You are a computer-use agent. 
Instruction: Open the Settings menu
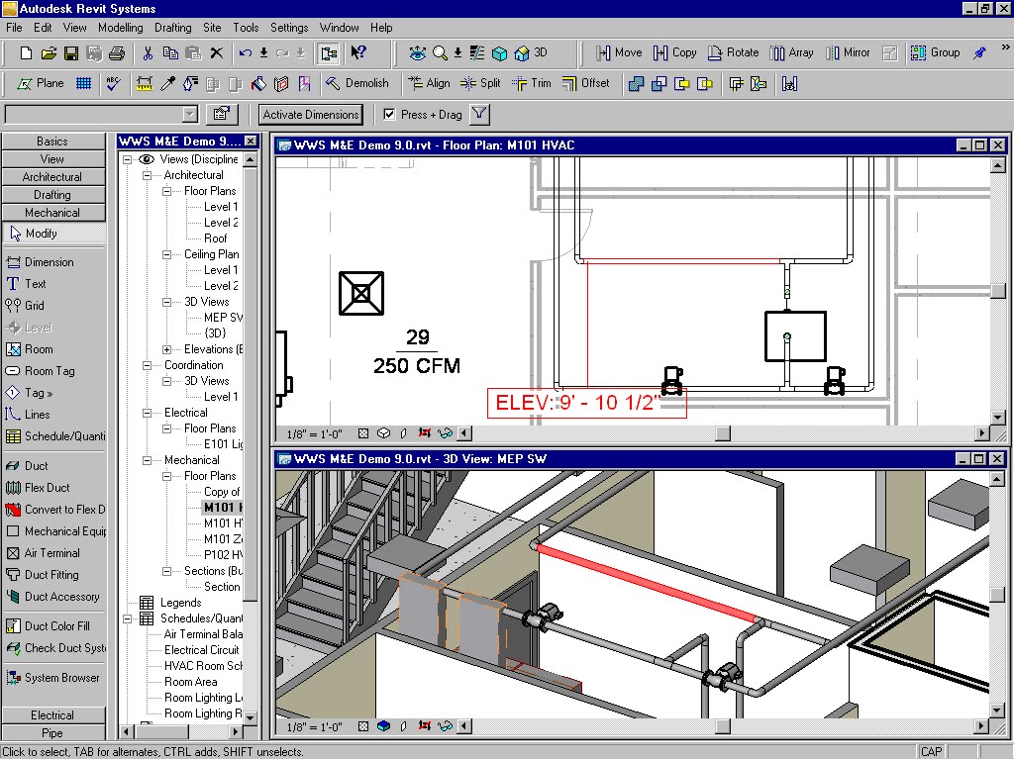click(x=289, y=28)
